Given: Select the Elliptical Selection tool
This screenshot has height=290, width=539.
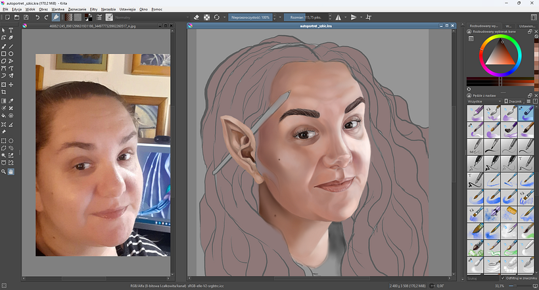Looking at the screenshot, I should pos(11,141).
